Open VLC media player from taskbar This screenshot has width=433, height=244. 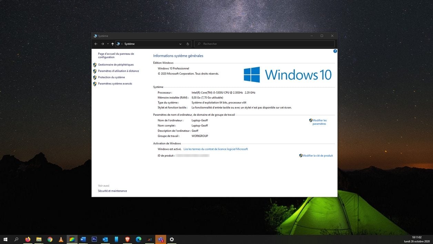[x=61, y=239]
